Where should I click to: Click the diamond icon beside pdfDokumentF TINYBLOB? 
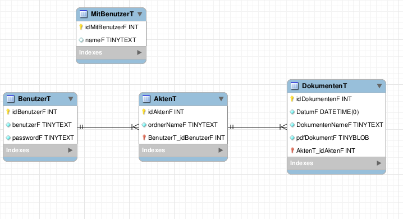click(292, 138)
